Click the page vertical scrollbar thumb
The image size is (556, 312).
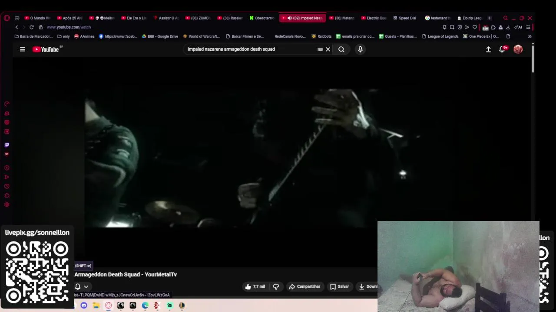tap(533, 58)
